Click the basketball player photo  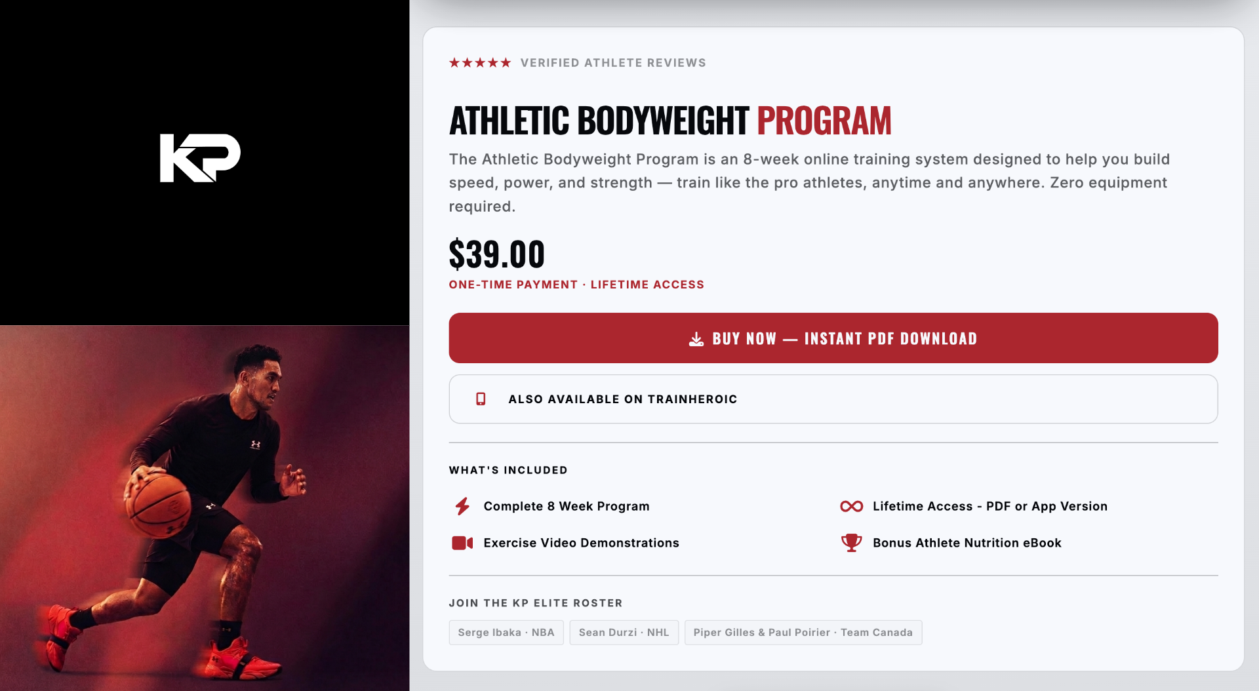[205, 508]
